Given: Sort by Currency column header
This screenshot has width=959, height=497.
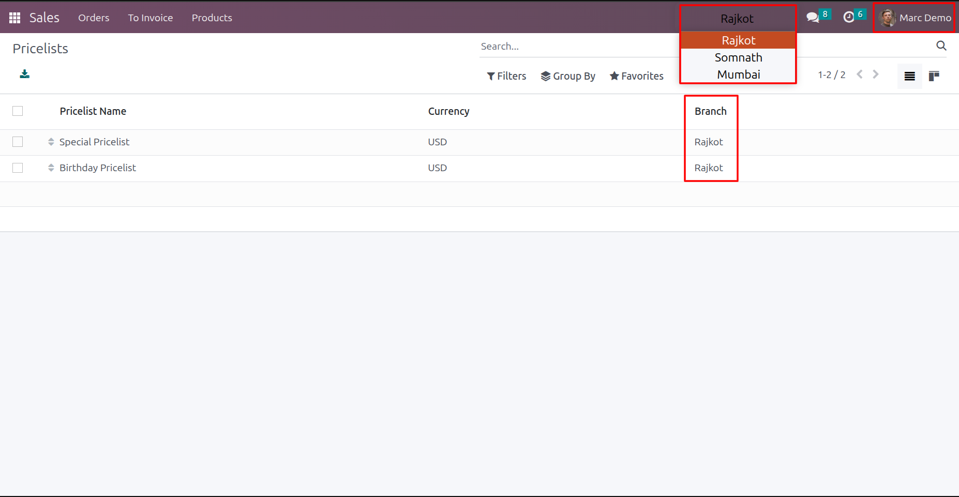Looking at the screenshot, I should [448, 111].
